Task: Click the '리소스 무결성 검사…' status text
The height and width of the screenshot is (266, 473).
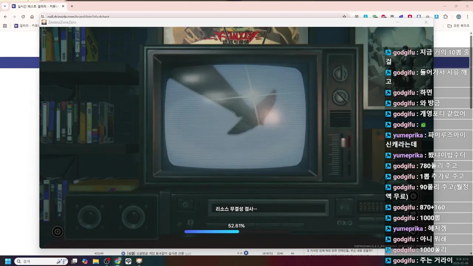Action: 236,209
